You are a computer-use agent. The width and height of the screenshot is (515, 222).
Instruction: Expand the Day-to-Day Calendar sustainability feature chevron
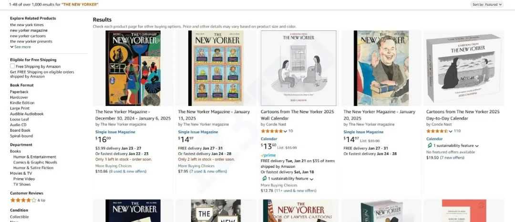[476, 146]
